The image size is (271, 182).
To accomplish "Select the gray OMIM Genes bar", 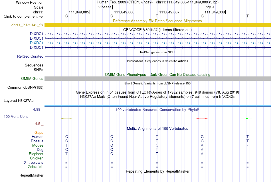I will coord(157,78).
